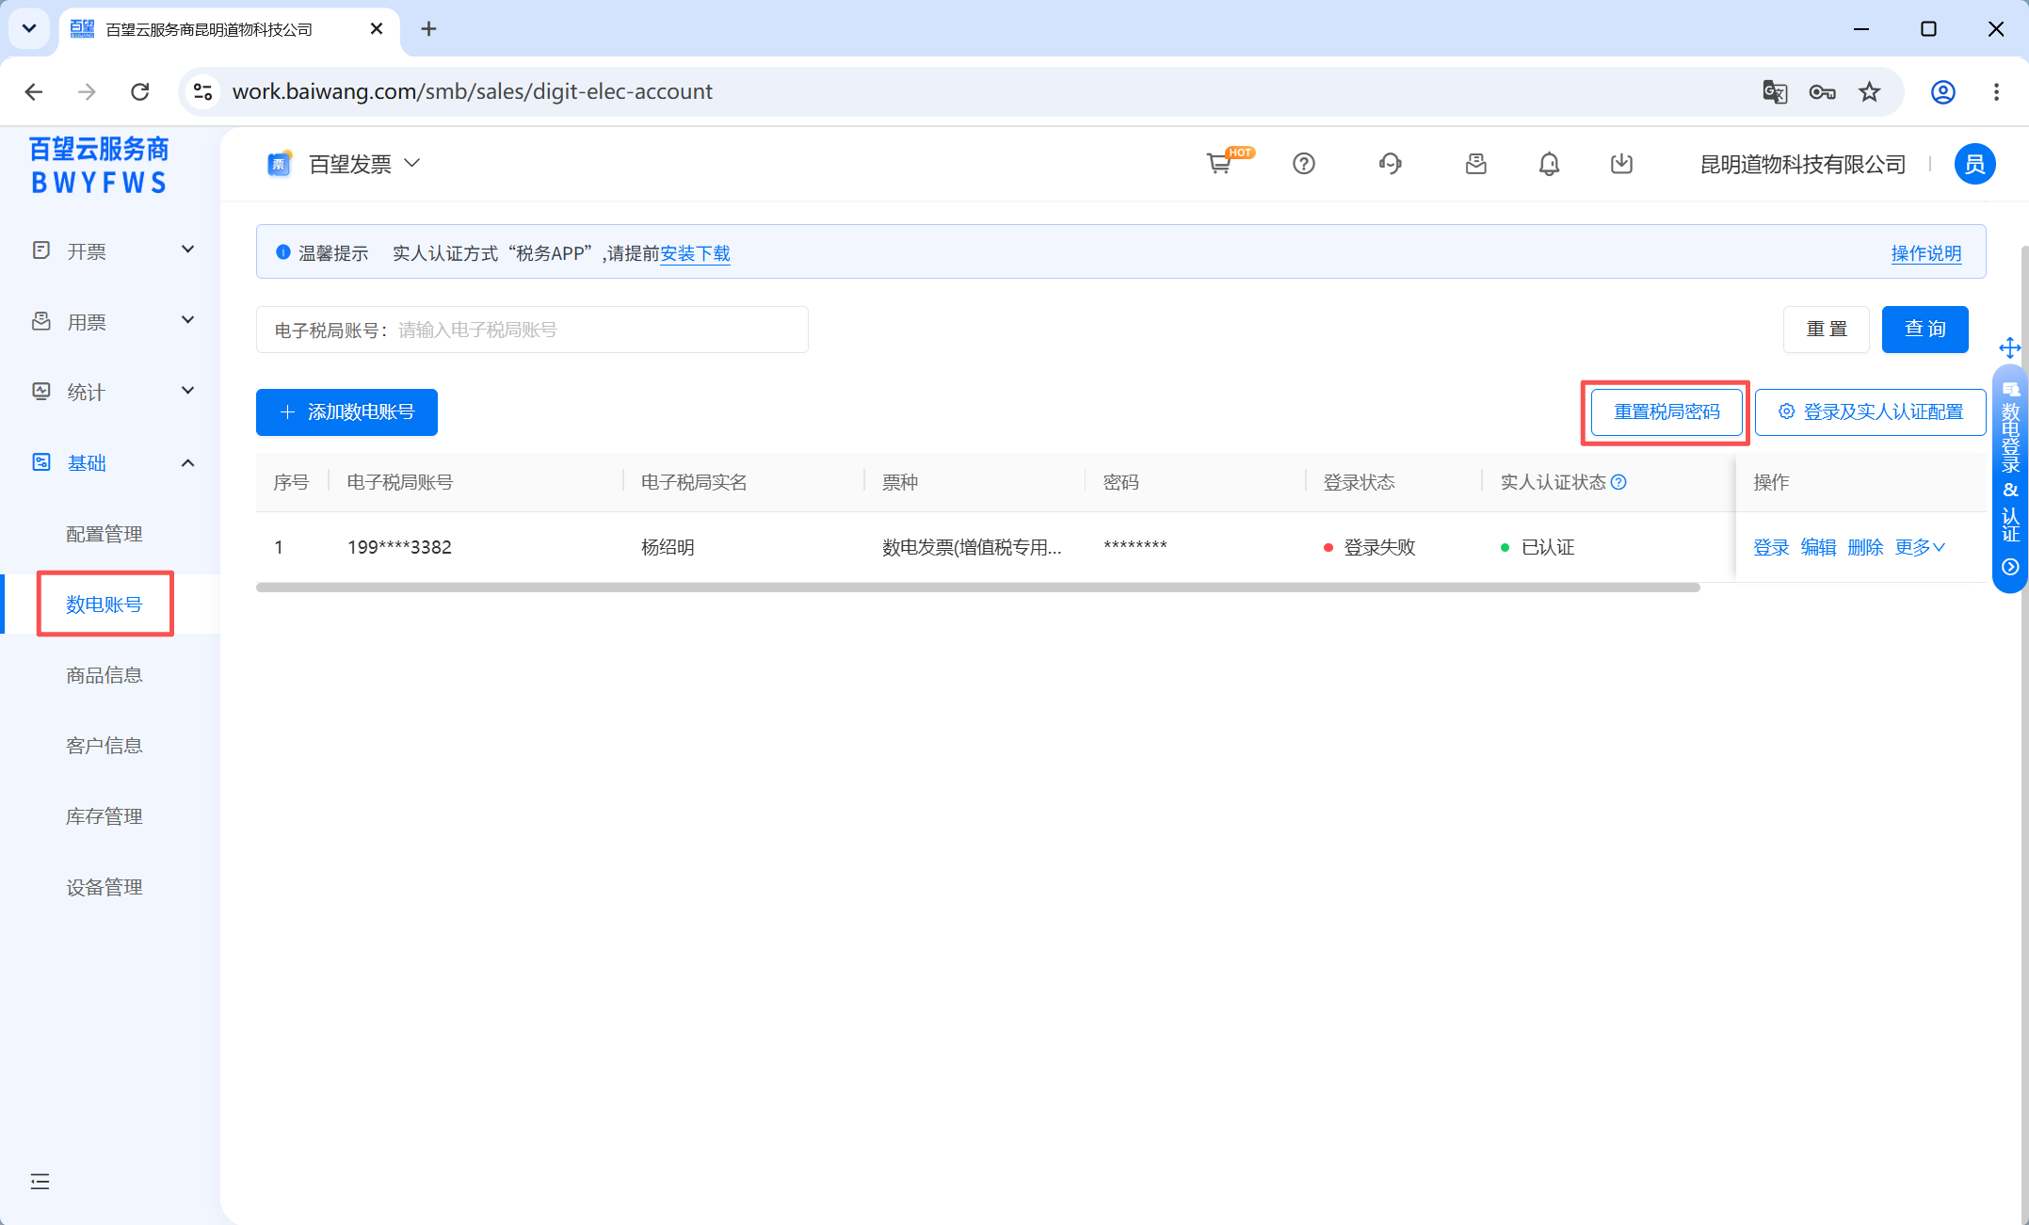Viewport: 2029px width, 1225px height.
Task: Click Chrome translate page icon
Action: tap(1775, 91)
